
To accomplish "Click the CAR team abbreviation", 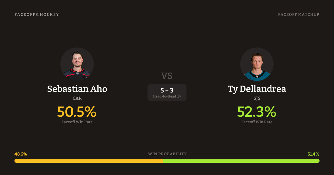I will [77, 98].
